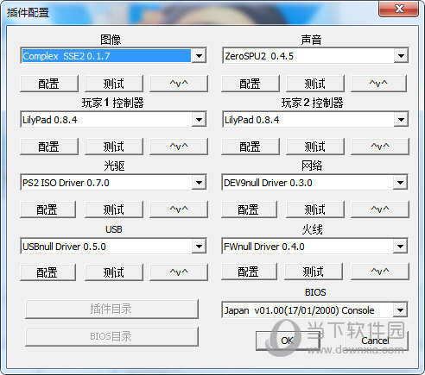Click ^v^ under 玩家 2 控制器

point(380,147)
